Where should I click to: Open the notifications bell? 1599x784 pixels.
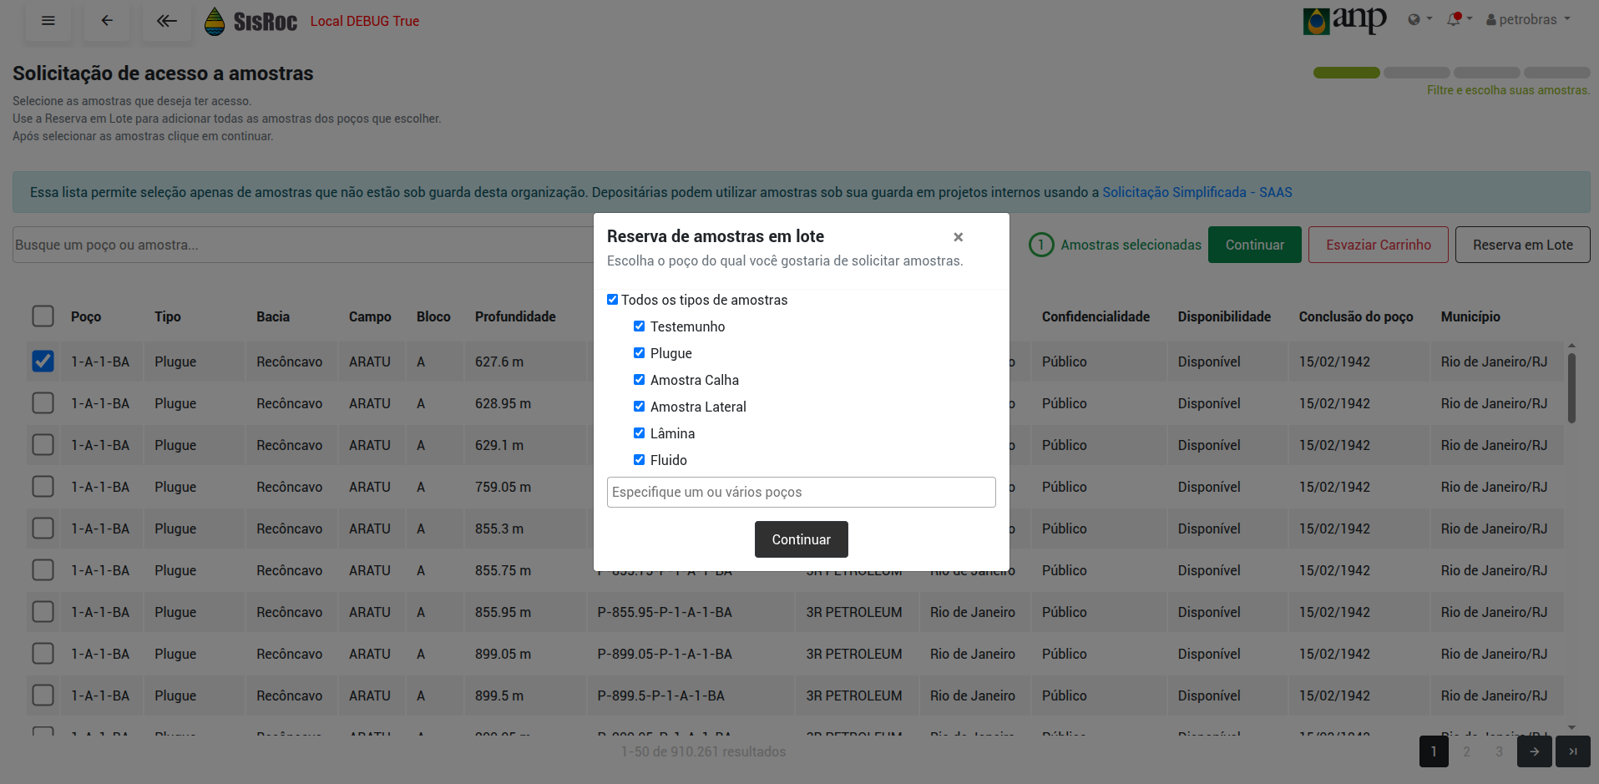[1455, 19]
